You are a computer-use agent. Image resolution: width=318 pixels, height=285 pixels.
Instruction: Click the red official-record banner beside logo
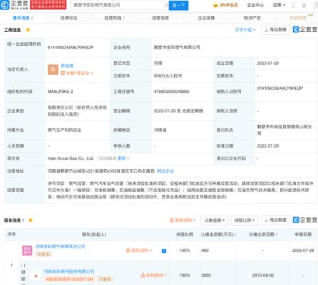click(x=48, y=5)
